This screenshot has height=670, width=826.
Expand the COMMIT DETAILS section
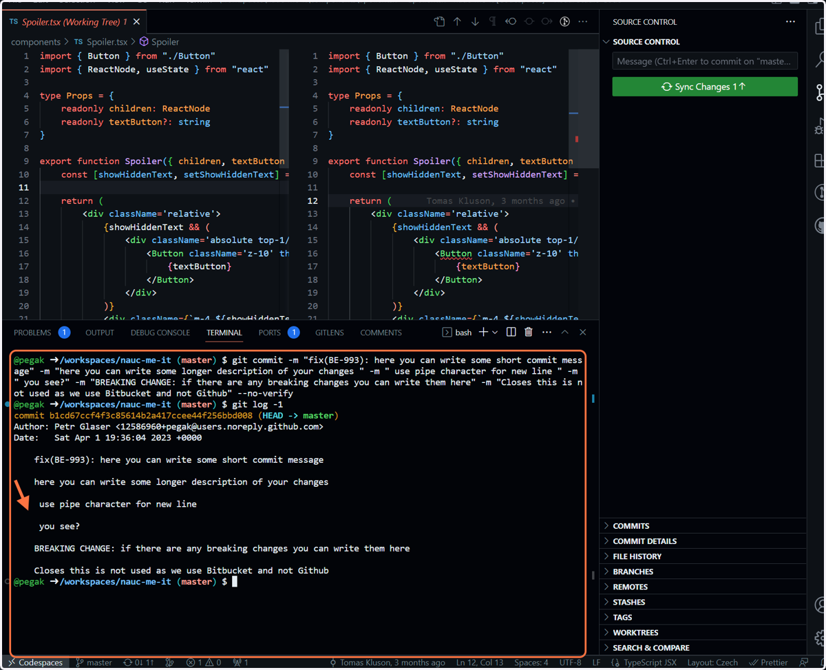[x=703, y=541]
